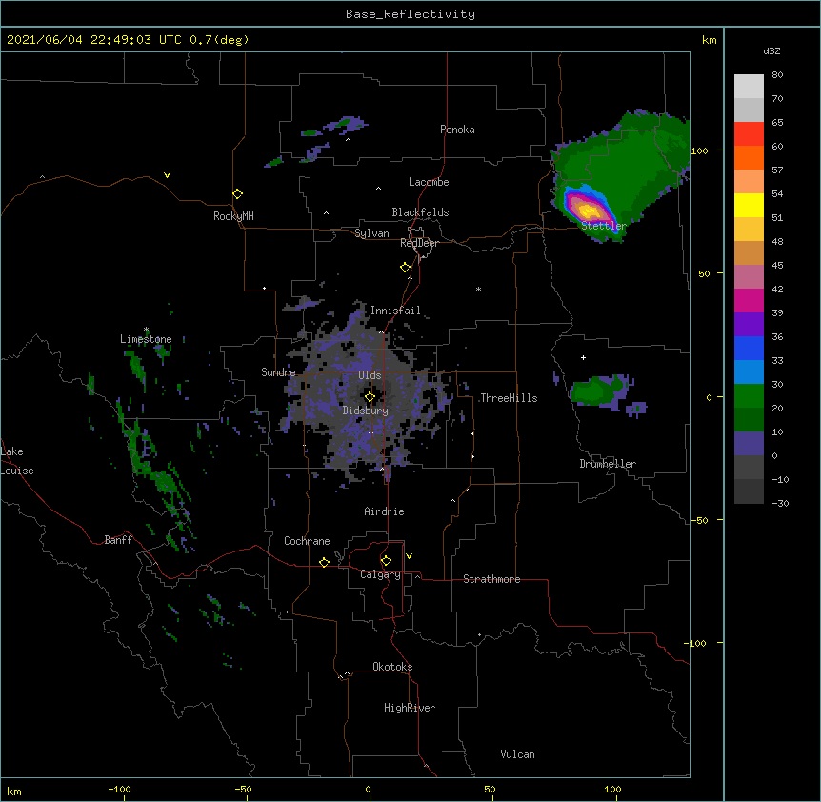Click the Lake Louise label
This screenshot has width=821, height=802.
pos(17,461)
